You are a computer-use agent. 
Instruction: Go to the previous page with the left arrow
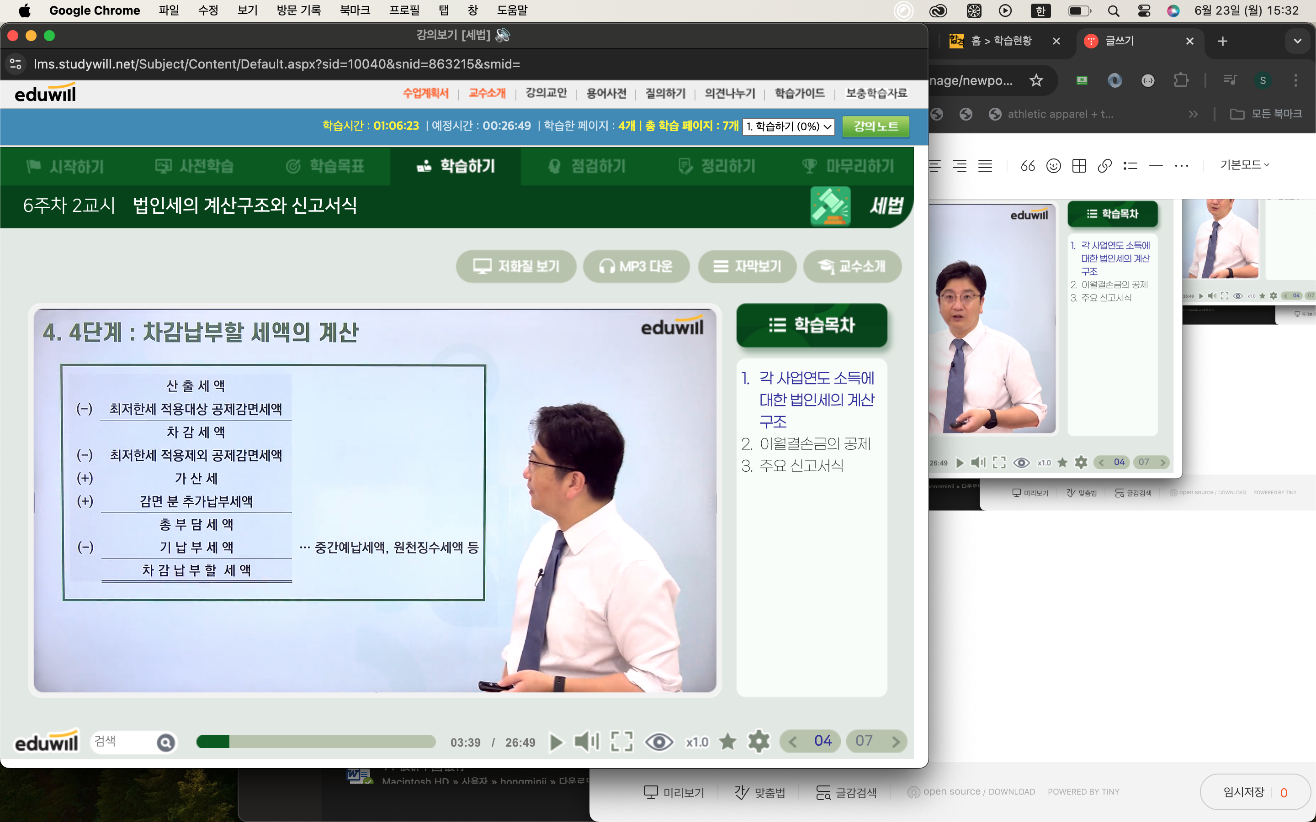click(x=793, y=742)
